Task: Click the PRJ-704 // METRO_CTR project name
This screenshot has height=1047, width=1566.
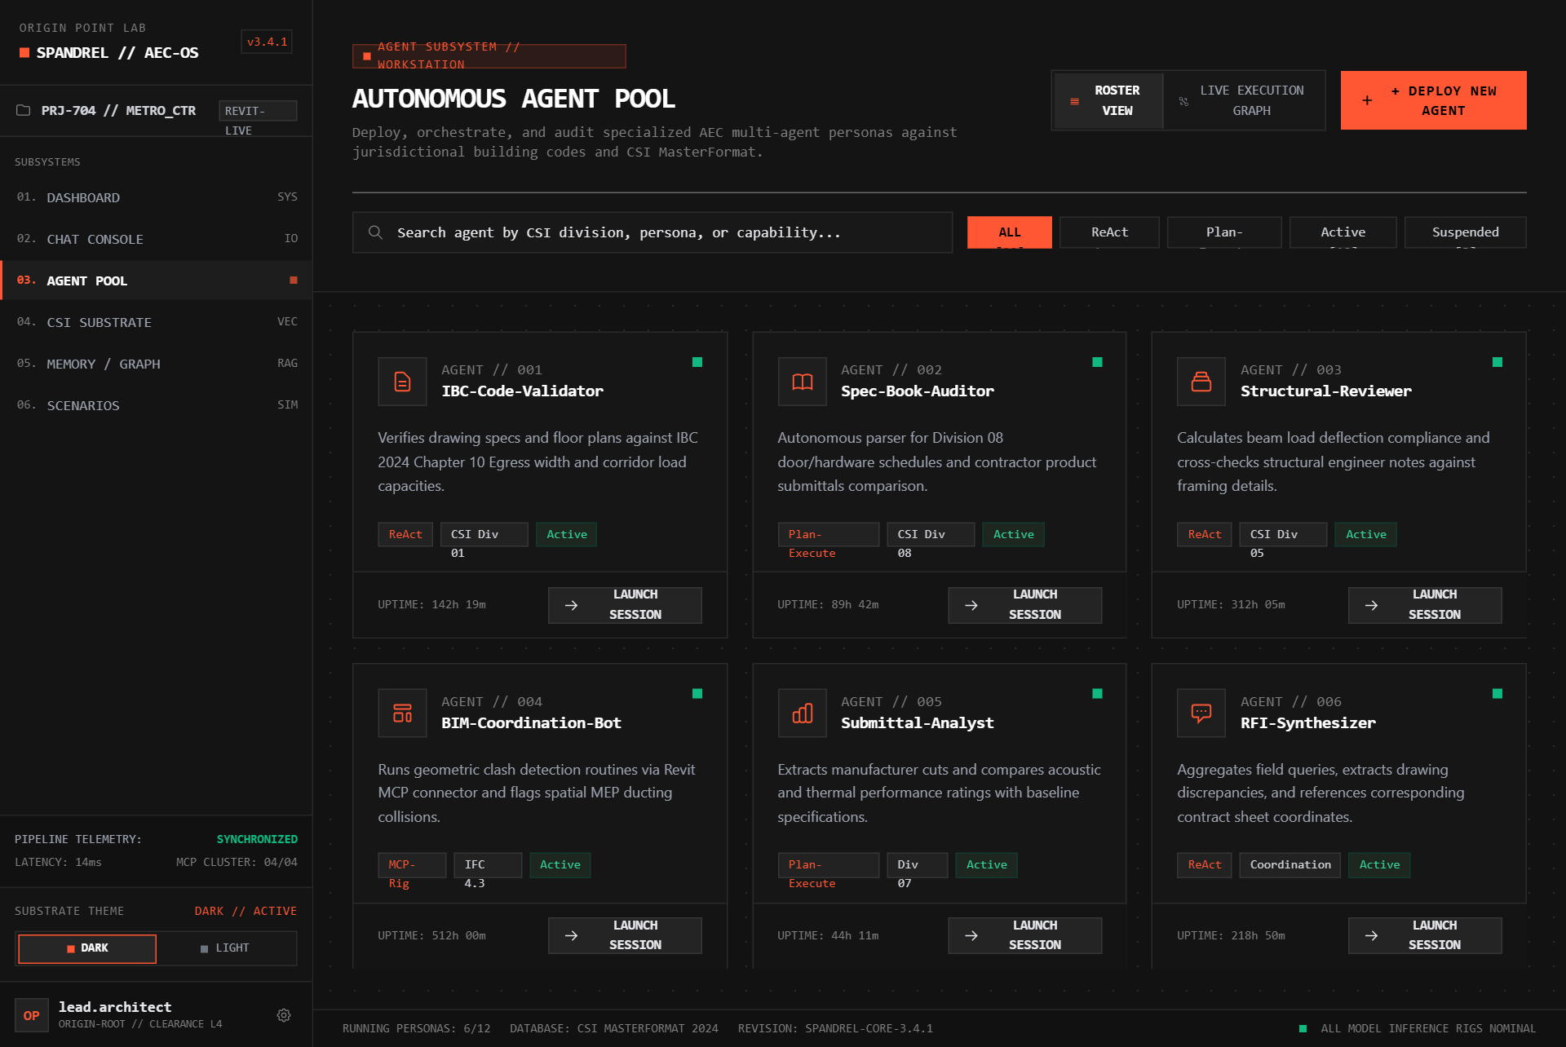Action: pos(118,110)
